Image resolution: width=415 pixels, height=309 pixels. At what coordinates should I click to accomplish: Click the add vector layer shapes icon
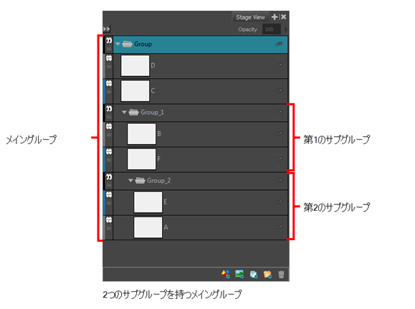tap(226, 274)
